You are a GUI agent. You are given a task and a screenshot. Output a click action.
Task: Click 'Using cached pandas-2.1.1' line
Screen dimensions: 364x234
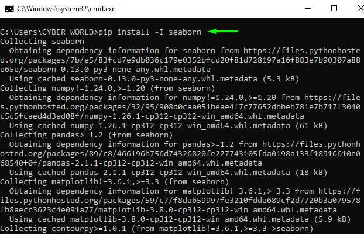[169, 173]
